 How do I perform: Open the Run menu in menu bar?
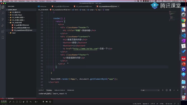point(36,1)
